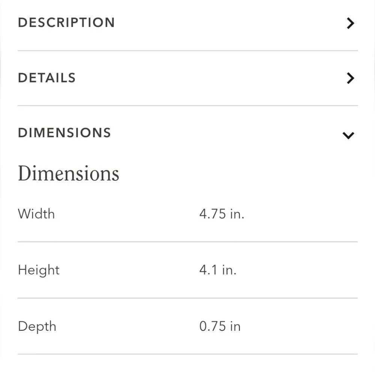Click the divider beneath the Width row

click(x=188, y=242)
